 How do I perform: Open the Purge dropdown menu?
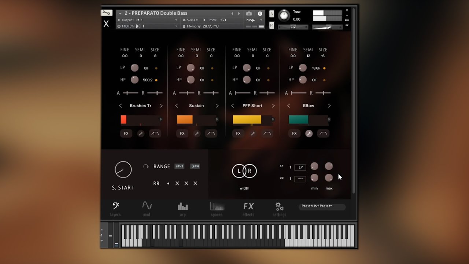(254, 20)
